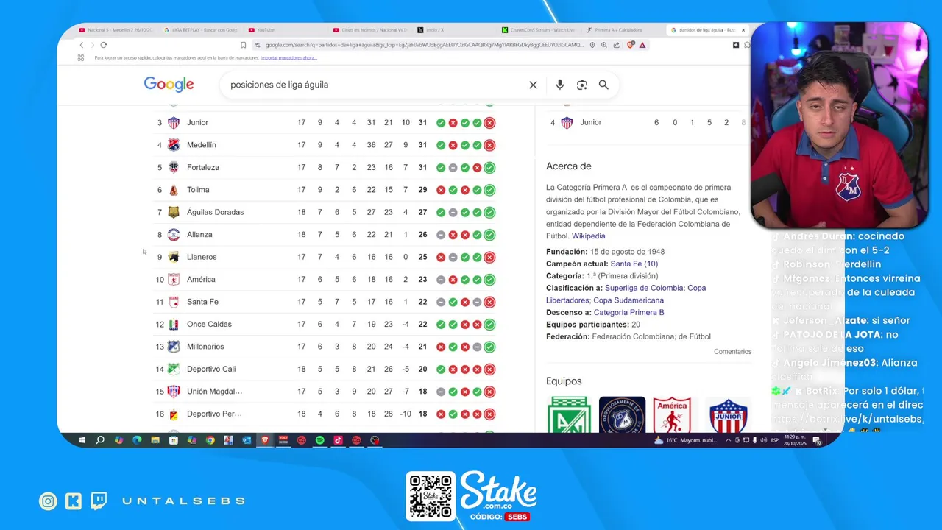Clear the search box with the X
The image size is (942, 530).
pyautogui.click(x=533, y=85)
